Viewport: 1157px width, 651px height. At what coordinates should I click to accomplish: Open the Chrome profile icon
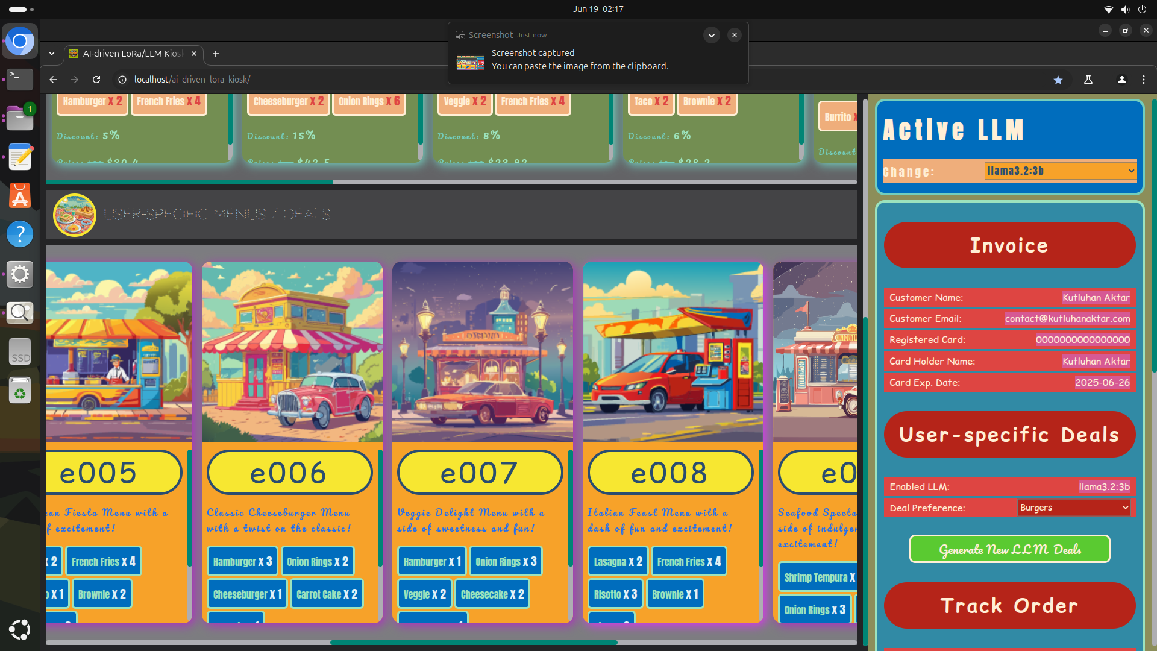click(x=1122, y=80)
